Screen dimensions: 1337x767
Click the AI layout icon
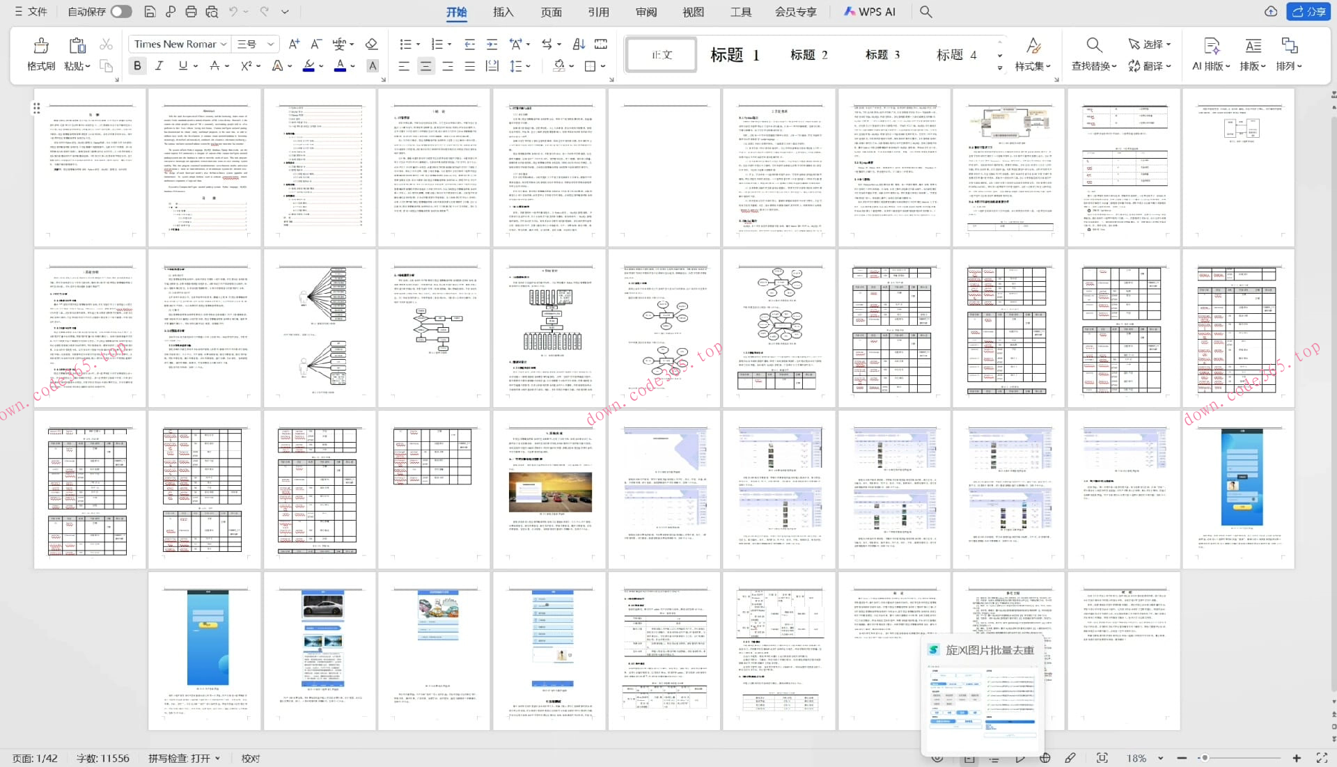tap(1211, 46)
